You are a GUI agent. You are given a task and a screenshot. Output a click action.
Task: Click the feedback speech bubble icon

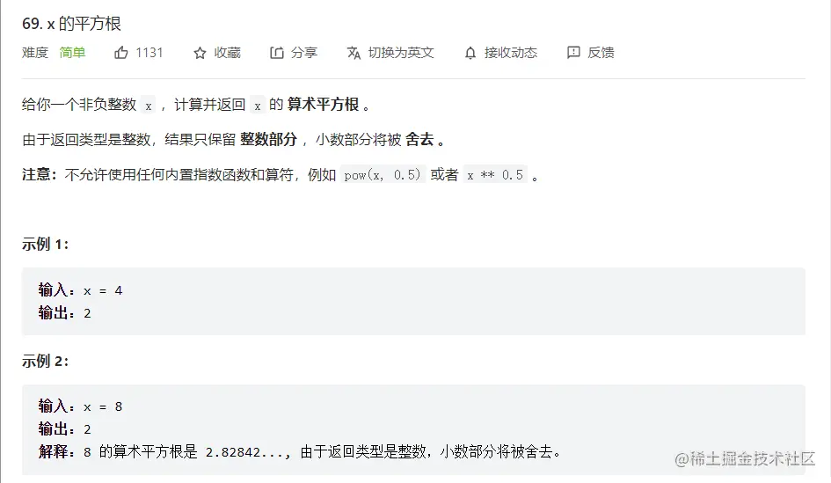(573, 53)
